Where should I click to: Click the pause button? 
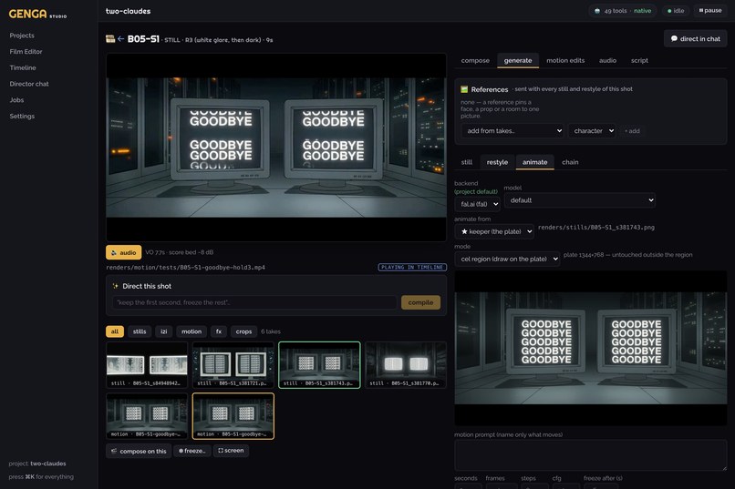[x=710, y=10]
